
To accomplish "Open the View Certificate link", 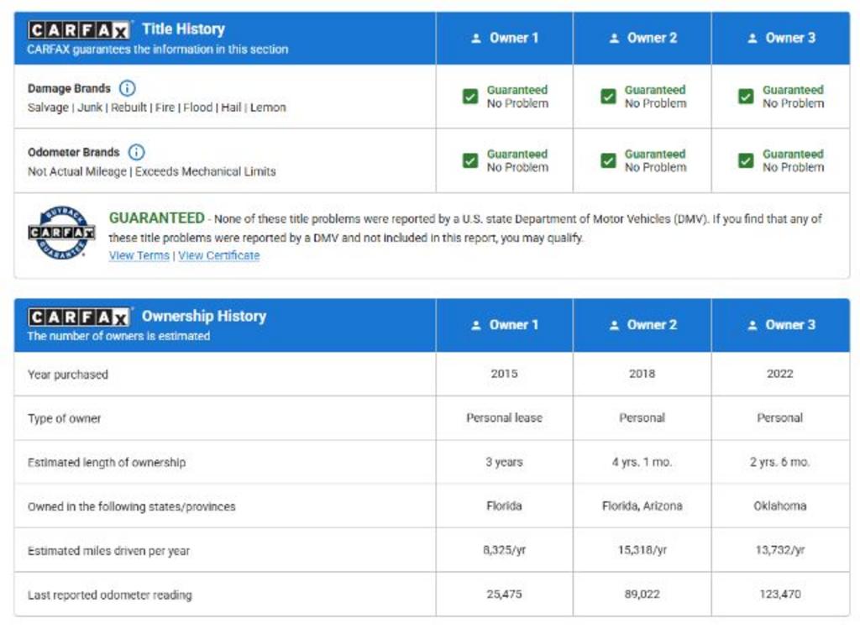I will click(219, 255).
